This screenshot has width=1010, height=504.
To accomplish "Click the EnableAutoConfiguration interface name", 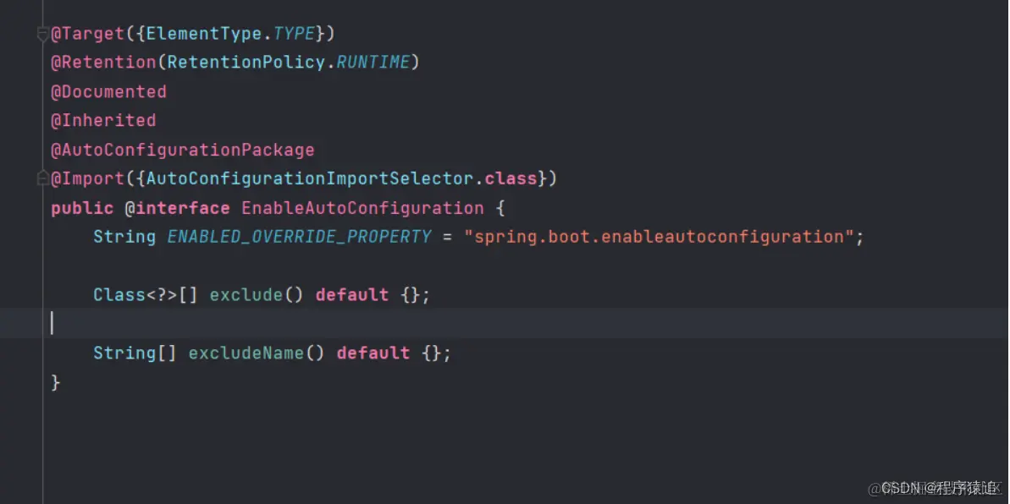I will coord(362,208).
